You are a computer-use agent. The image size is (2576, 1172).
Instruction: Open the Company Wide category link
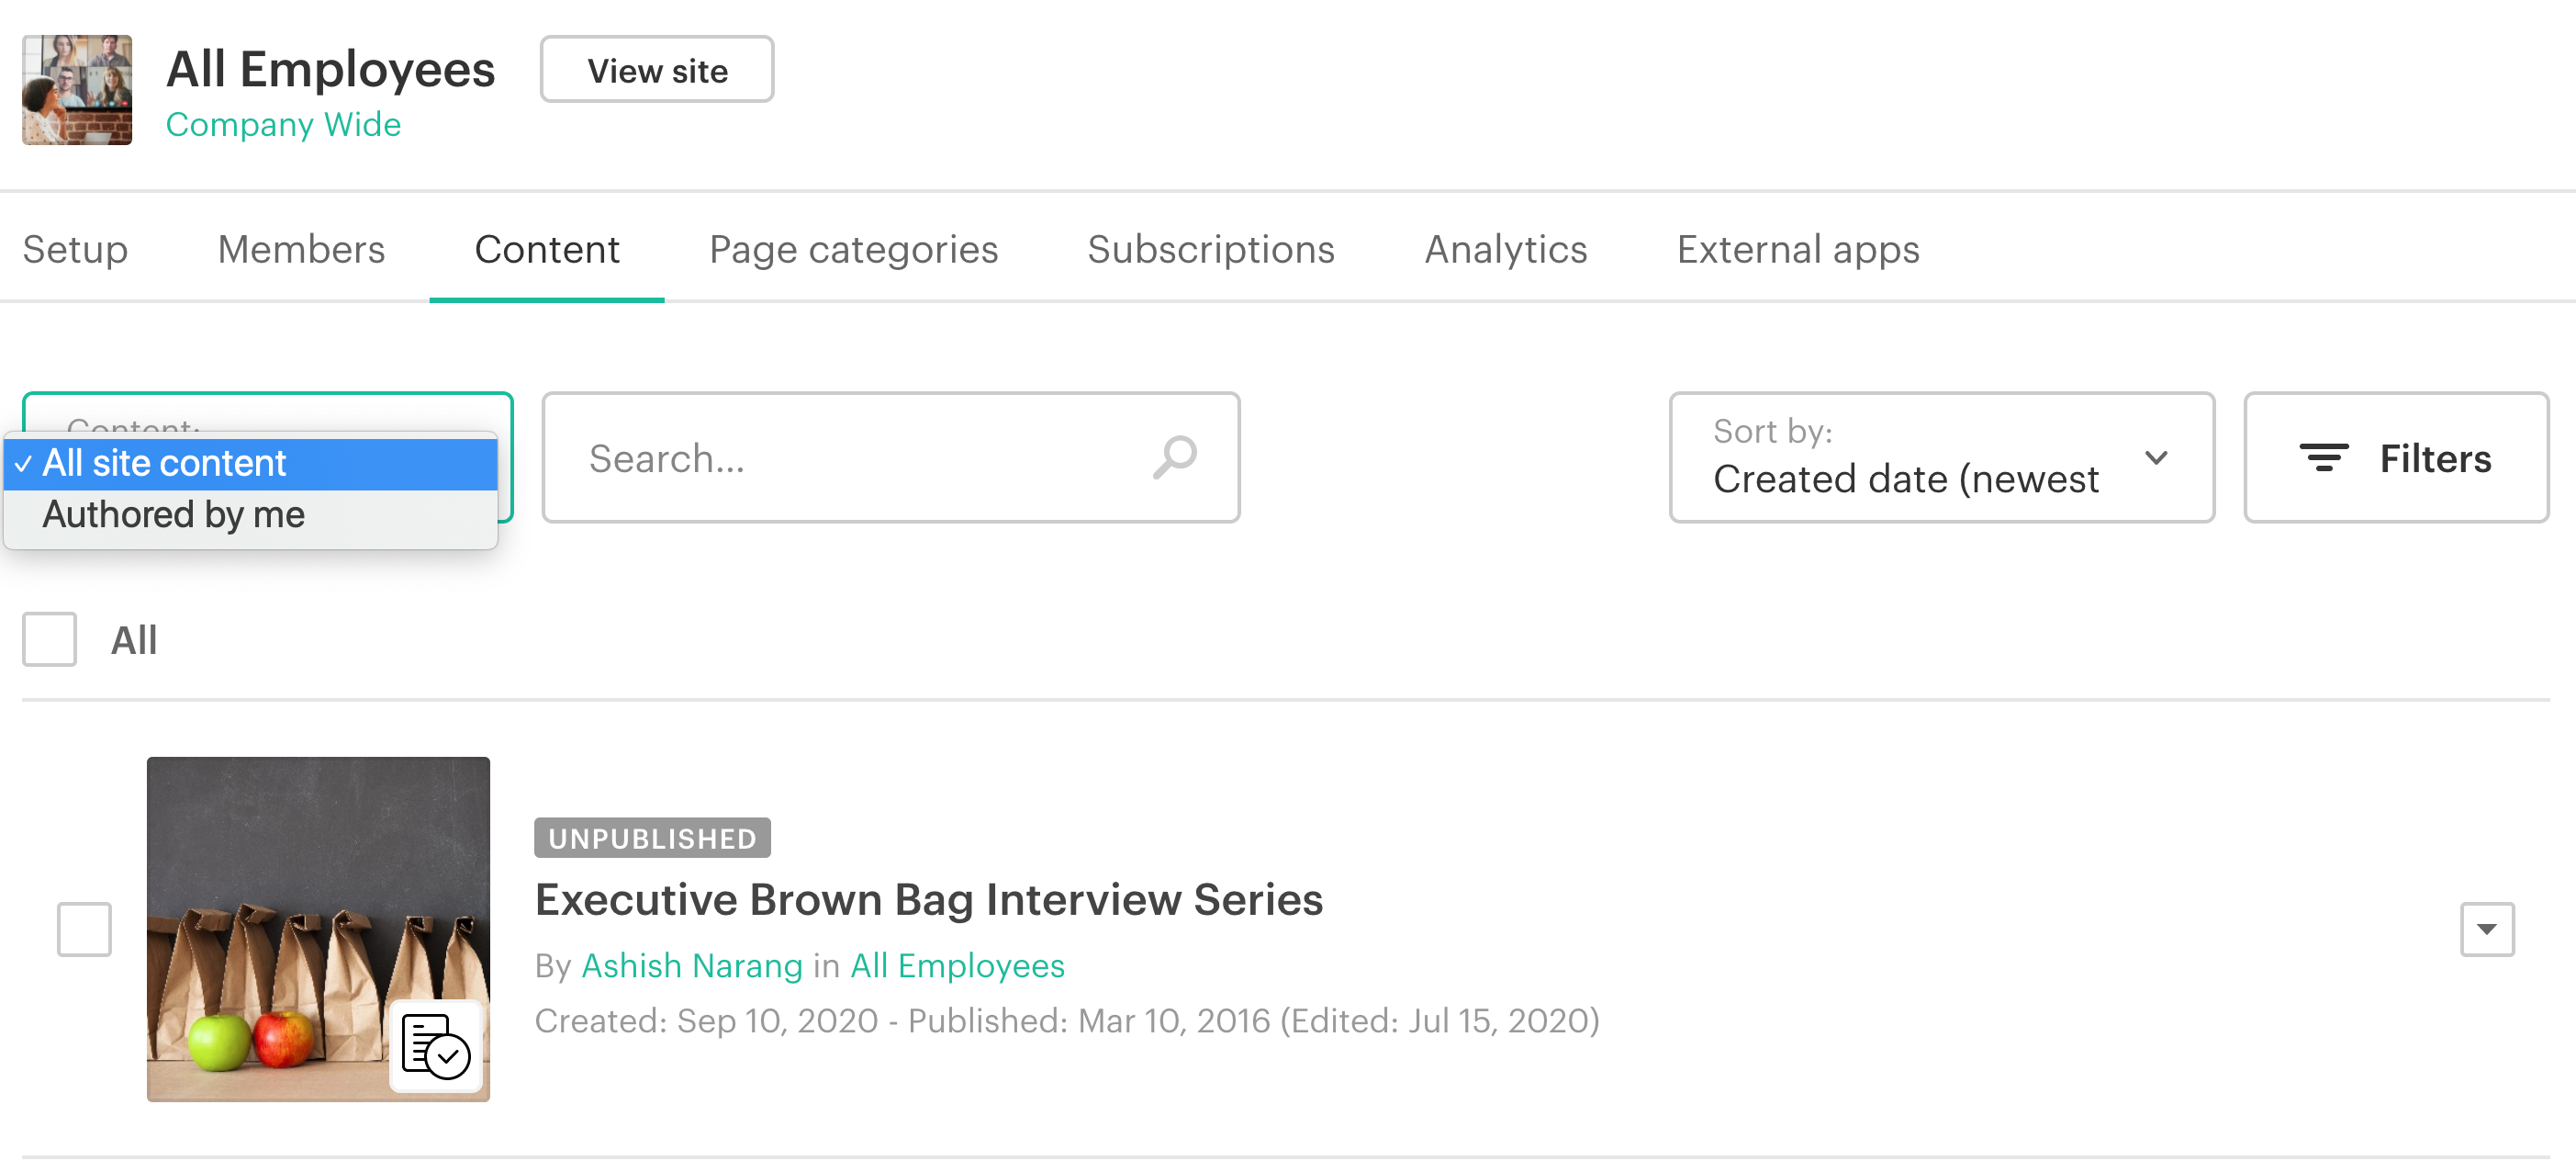pos(283,124)
